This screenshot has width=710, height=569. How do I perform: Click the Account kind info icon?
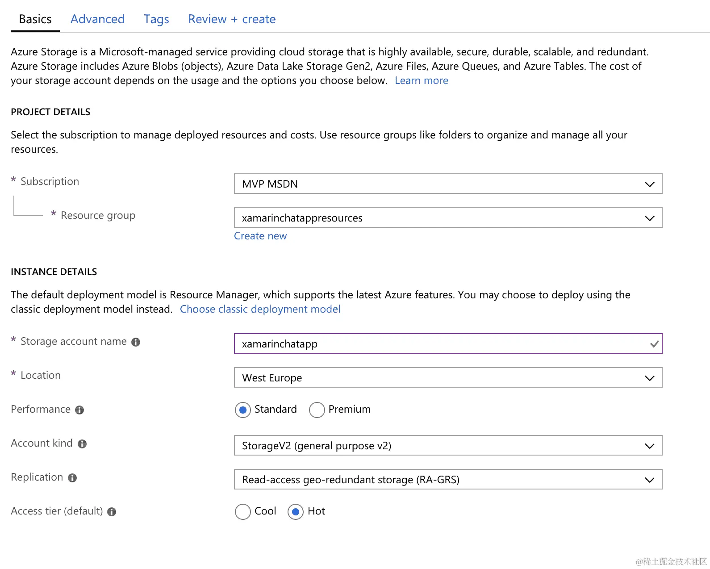coord(82,444)
